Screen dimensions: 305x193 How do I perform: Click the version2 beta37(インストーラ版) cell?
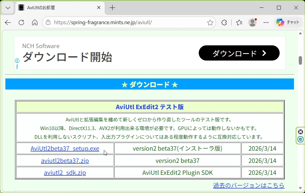[x=177, y=149]
